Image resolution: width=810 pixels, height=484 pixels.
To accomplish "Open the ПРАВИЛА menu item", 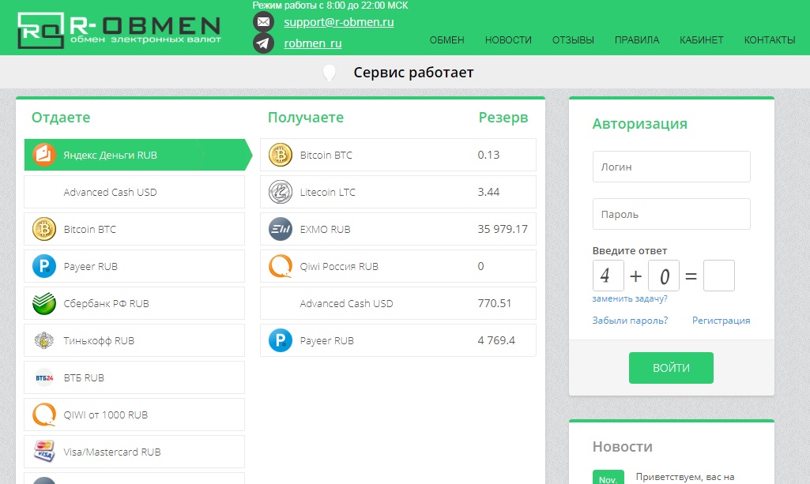I will (637, 39).
